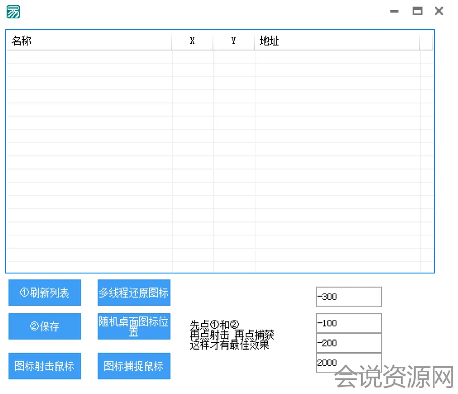Click into the field with value 2000
This screenshot has height=394, width=458.
tap(349, 363)
